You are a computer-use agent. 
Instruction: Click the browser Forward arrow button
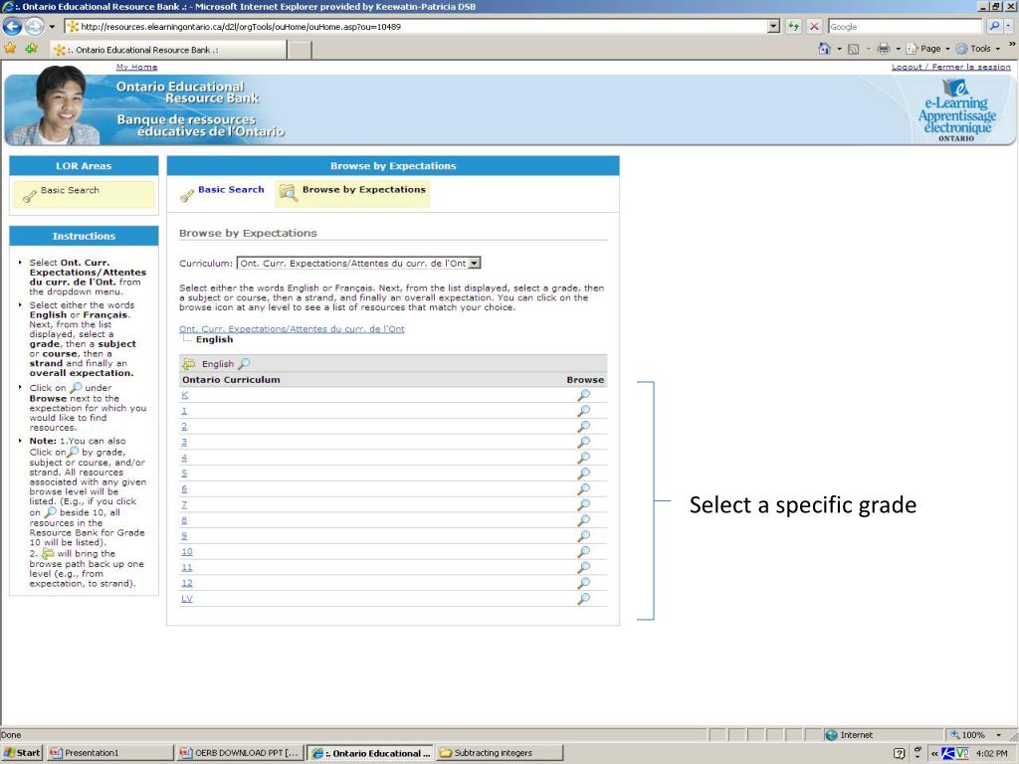(35, 27)
